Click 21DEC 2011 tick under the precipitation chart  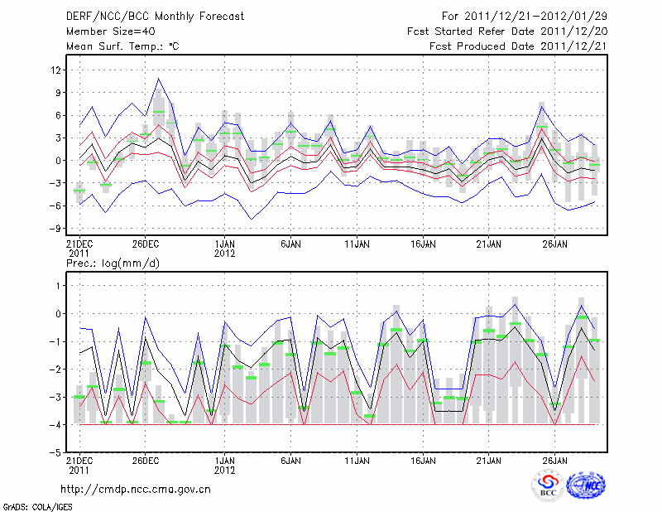(79, 464)
